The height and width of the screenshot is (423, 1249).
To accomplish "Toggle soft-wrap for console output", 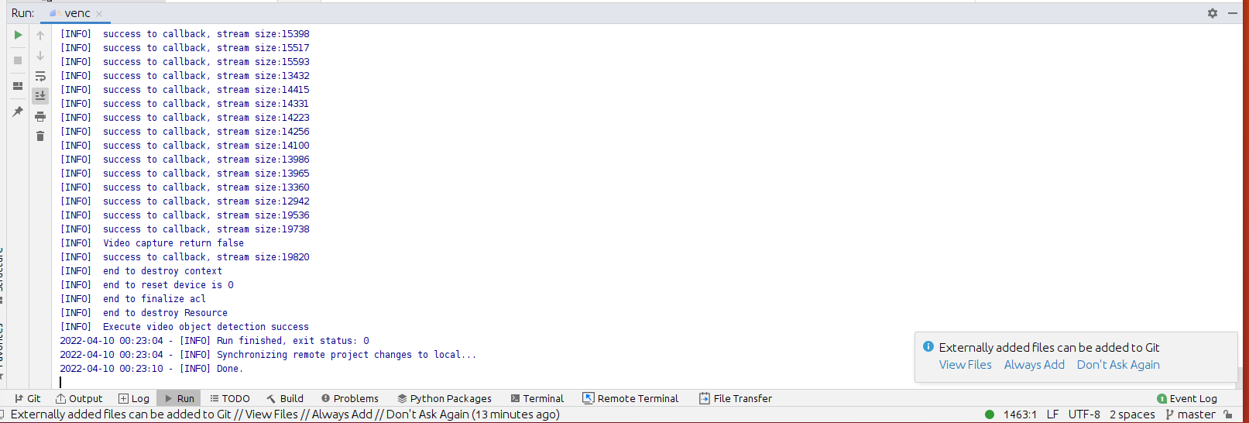I will [x=40, y=76].
